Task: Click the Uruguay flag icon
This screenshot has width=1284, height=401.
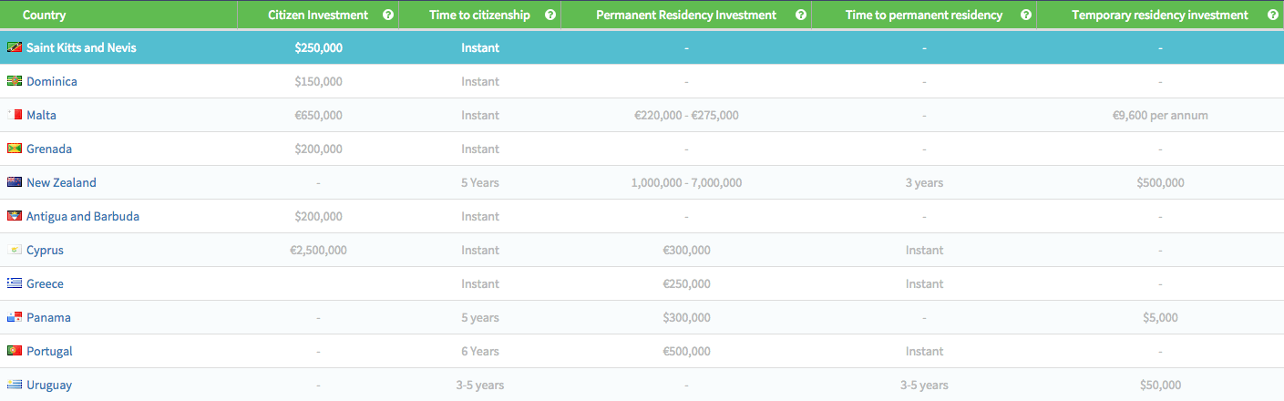Action: 15,385
